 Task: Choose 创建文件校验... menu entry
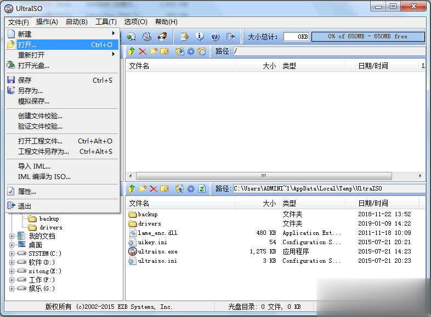[63, 116]
